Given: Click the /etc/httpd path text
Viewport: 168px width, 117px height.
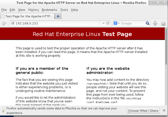Looking at the screenshot, I should click(133, 98).
